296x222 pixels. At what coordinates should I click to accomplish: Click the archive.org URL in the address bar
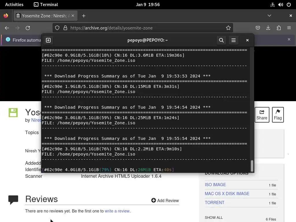tap(111, 28)
